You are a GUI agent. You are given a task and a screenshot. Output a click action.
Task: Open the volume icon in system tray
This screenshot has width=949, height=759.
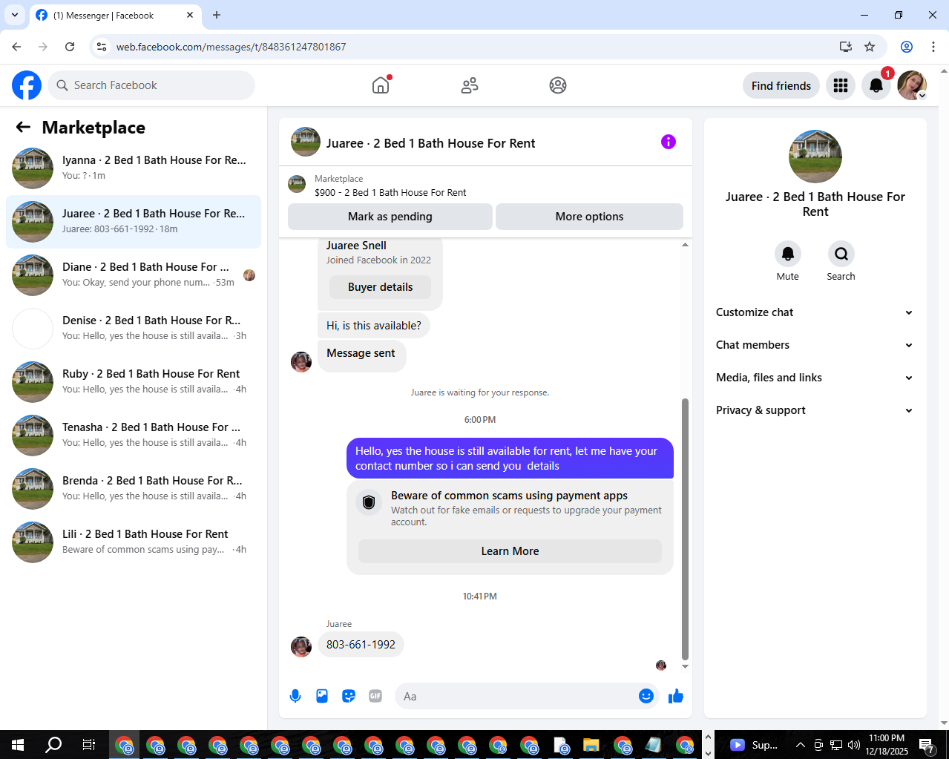click(854, 745)
